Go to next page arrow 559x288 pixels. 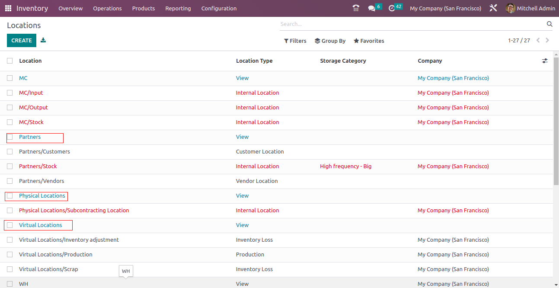(x=547, y=40)
